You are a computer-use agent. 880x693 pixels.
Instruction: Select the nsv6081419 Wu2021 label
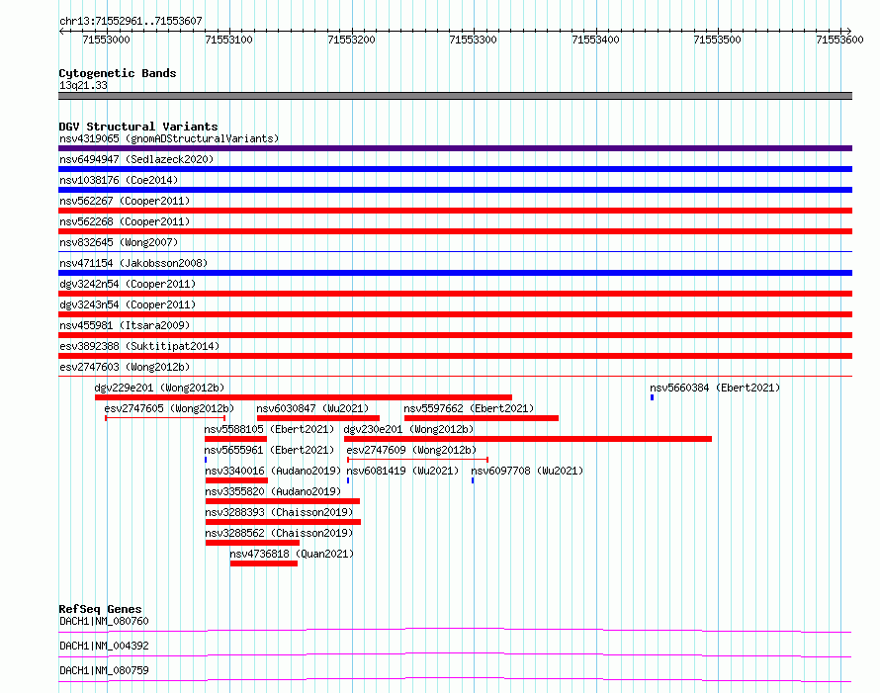click(x=402, y=471)
